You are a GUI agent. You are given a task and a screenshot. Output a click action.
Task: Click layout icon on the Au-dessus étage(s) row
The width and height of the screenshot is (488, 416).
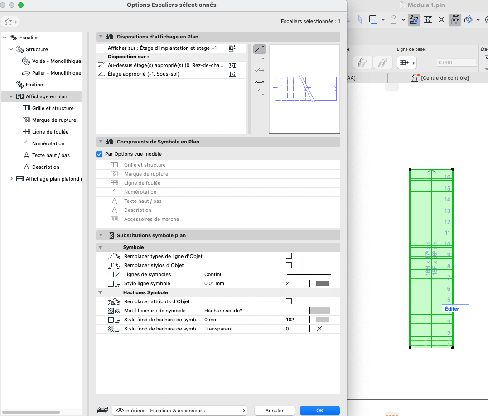click(x=232, y=66)
